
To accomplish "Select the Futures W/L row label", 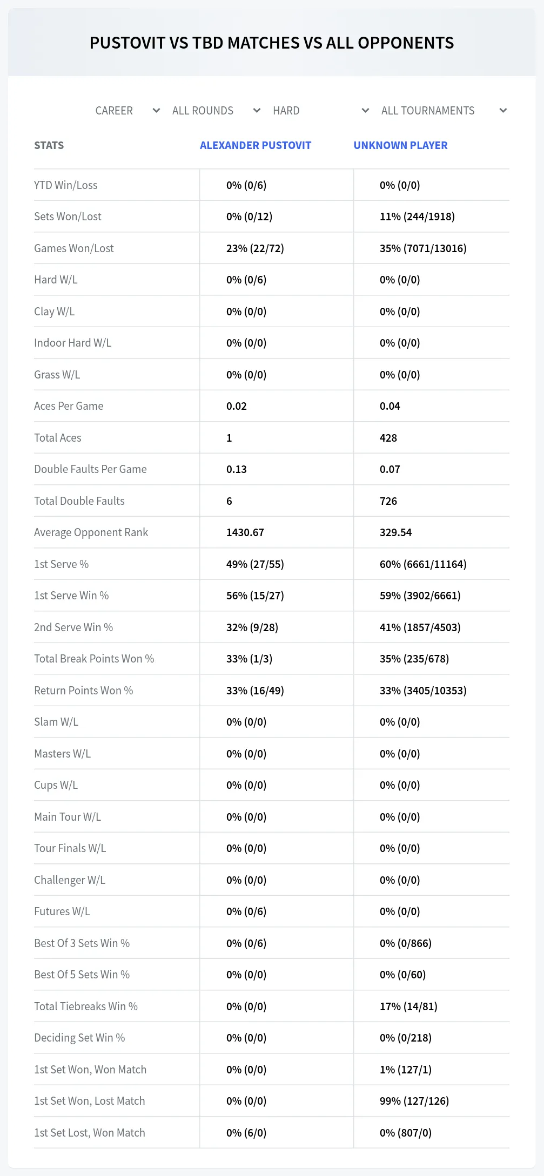I will 62,911.
